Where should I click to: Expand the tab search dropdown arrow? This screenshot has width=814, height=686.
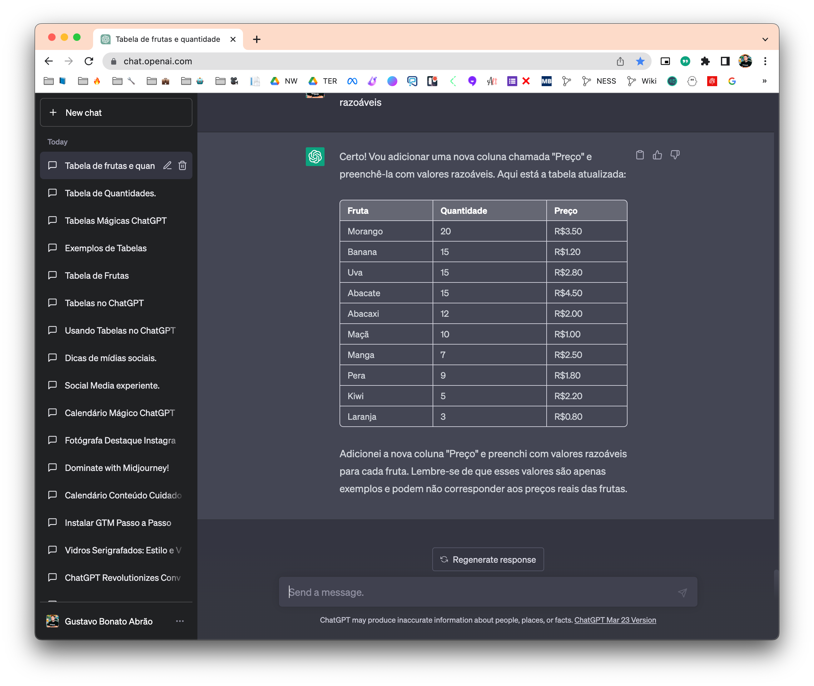pos(765,39)
